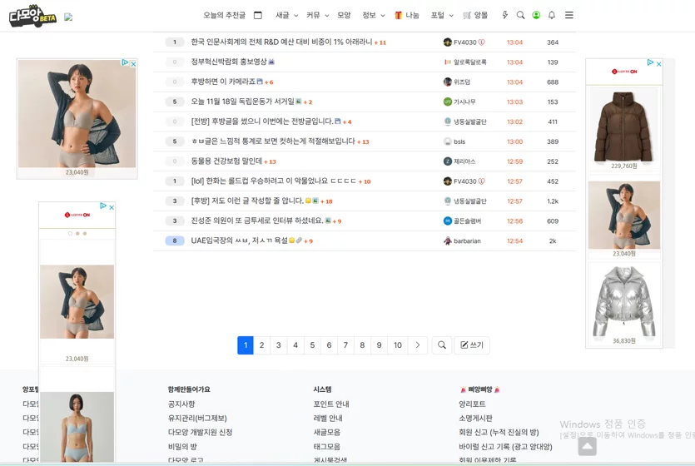The width and height of the screenshot is (695, 466).
Task: Click barbarian's avatar icon
Action: [448, 241]
